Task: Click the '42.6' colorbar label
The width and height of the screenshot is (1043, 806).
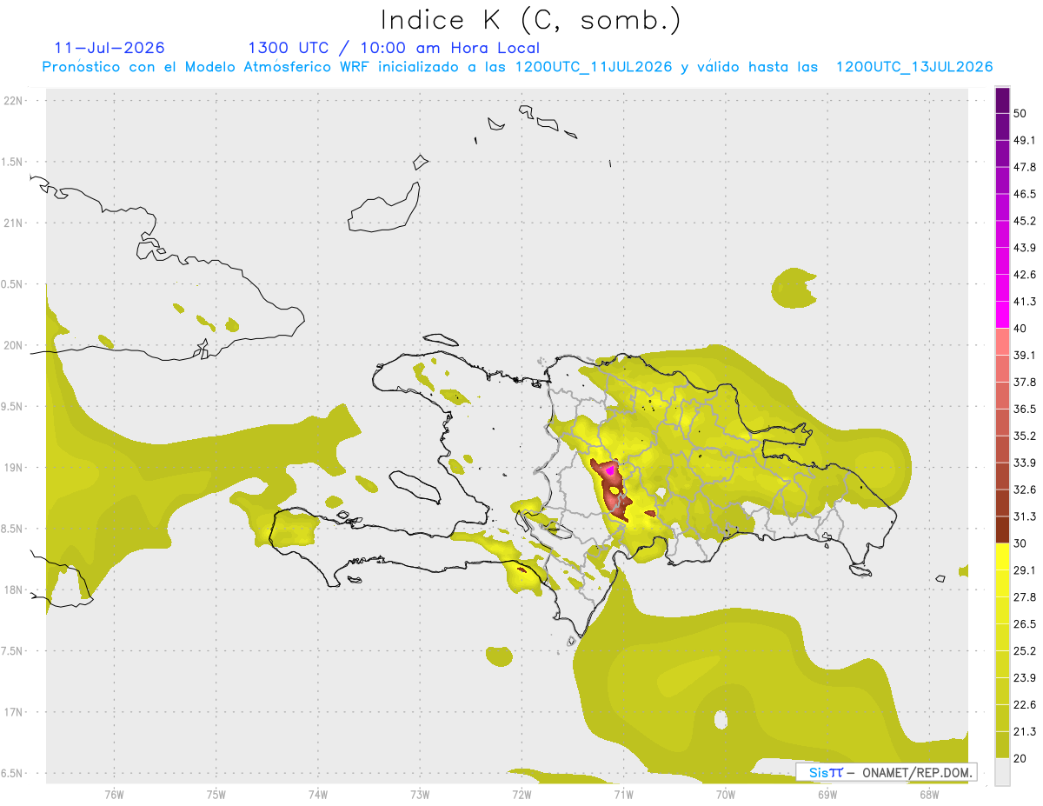Action: (x=1025, y=276)
